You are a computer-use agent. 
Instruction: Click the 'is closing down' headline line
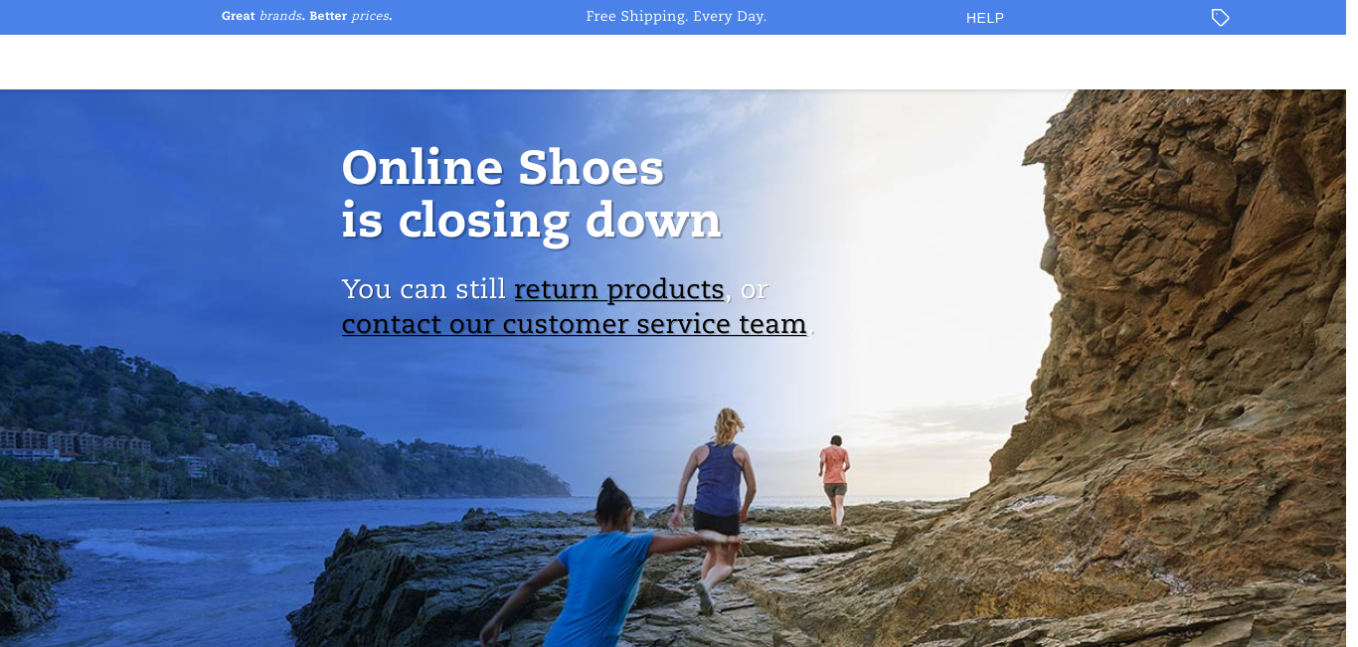tap(531, 221)
